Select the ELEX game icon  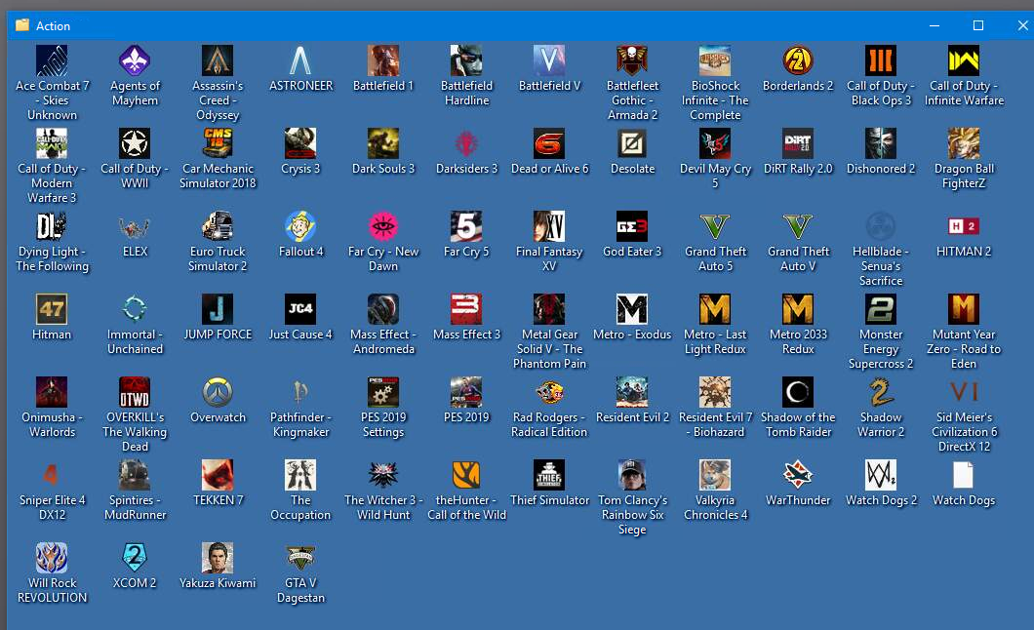tap(135, 226)
